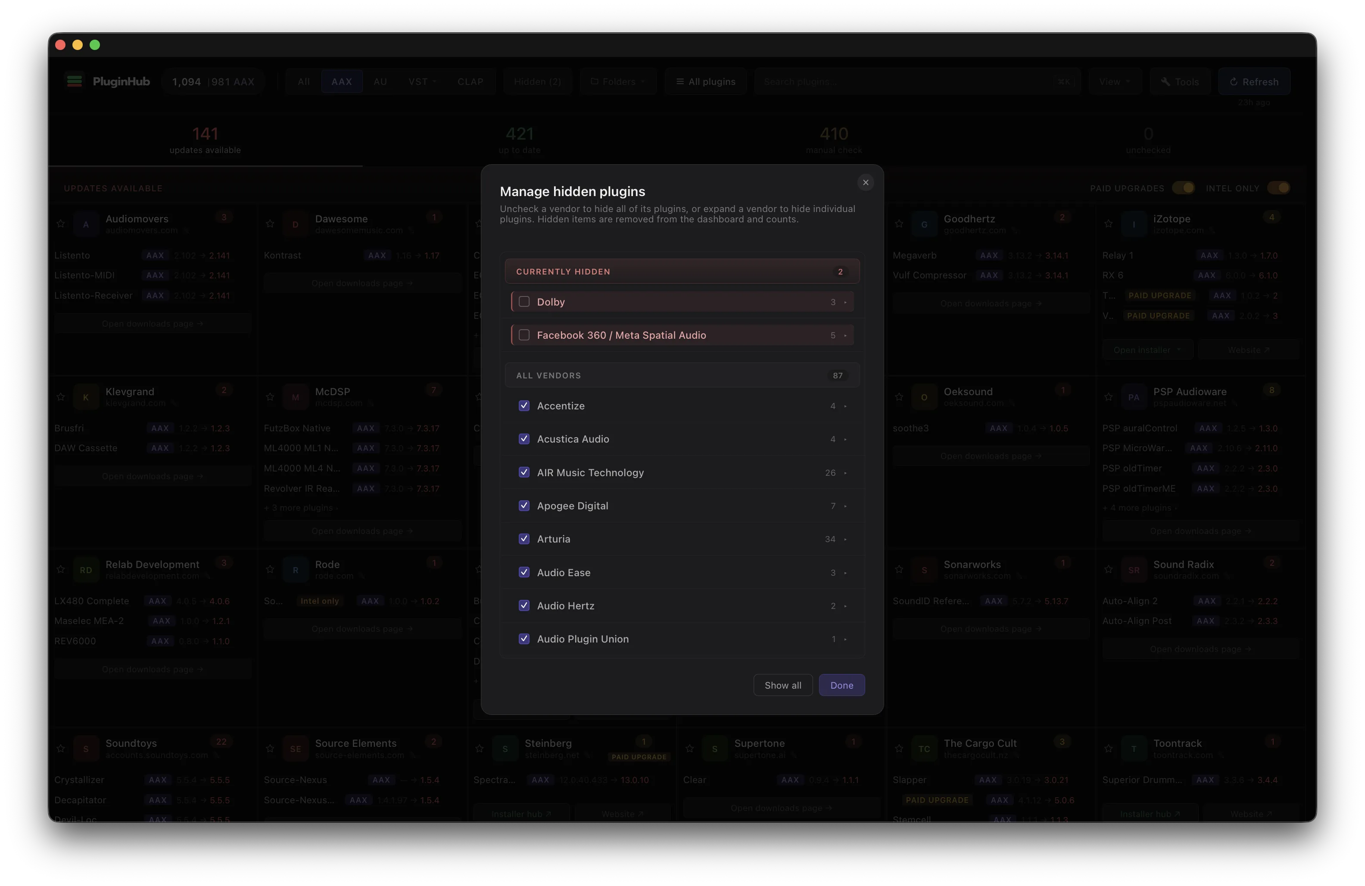This screenshot has height=886, width=1365.
Task: Star the Rode vendor card
Action: (270, 569)
